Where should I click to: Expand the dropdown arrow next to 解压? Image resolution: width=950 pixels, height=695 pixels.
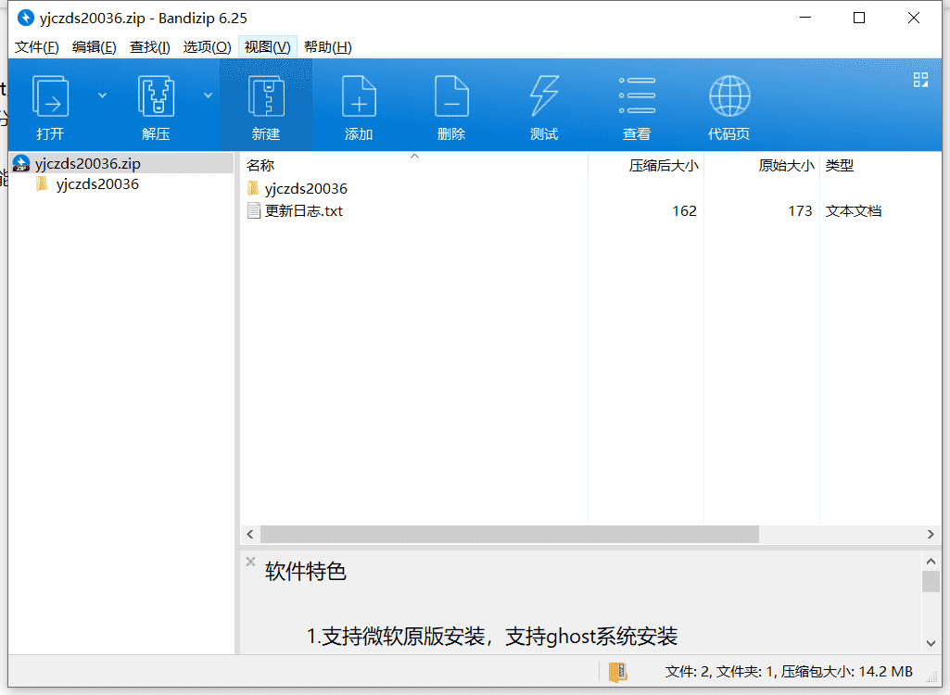coord(208,95)
